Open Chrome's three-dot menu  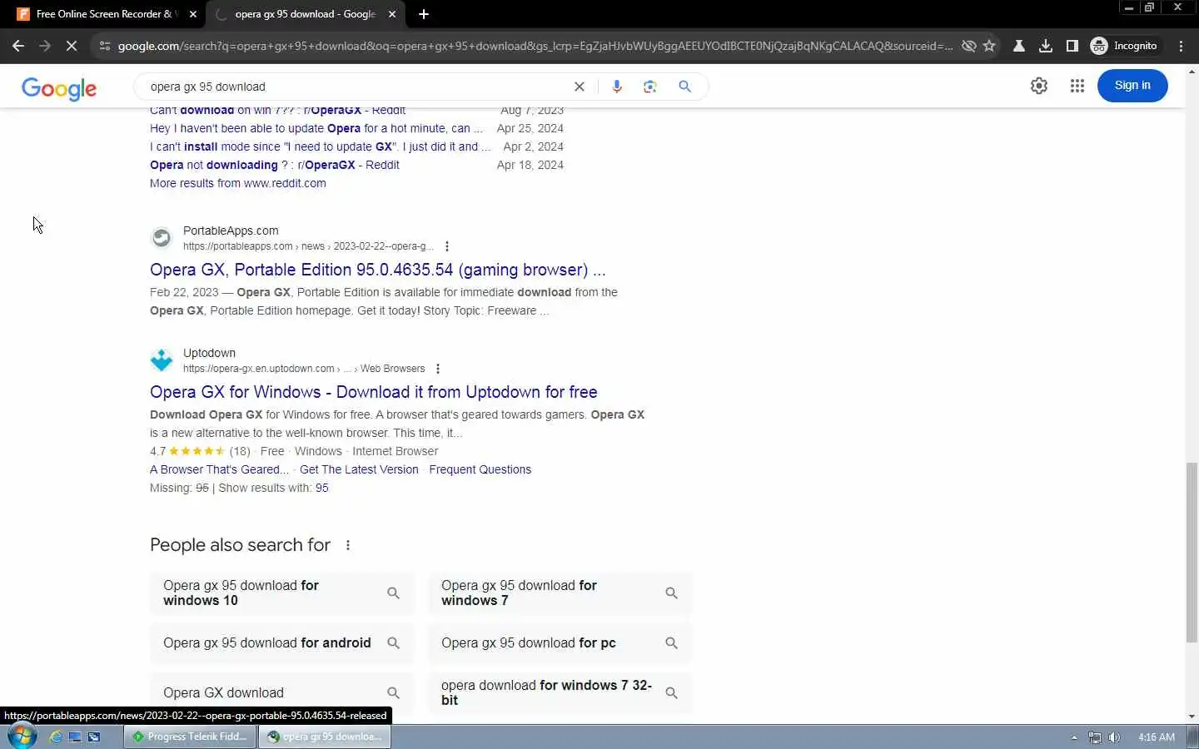click(1182, 46)
